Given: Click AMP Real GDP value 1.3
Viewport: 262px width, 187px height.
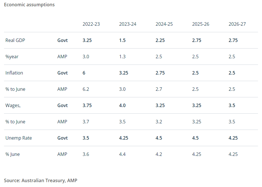Looking at the screenshot, I should coord(122,57).
